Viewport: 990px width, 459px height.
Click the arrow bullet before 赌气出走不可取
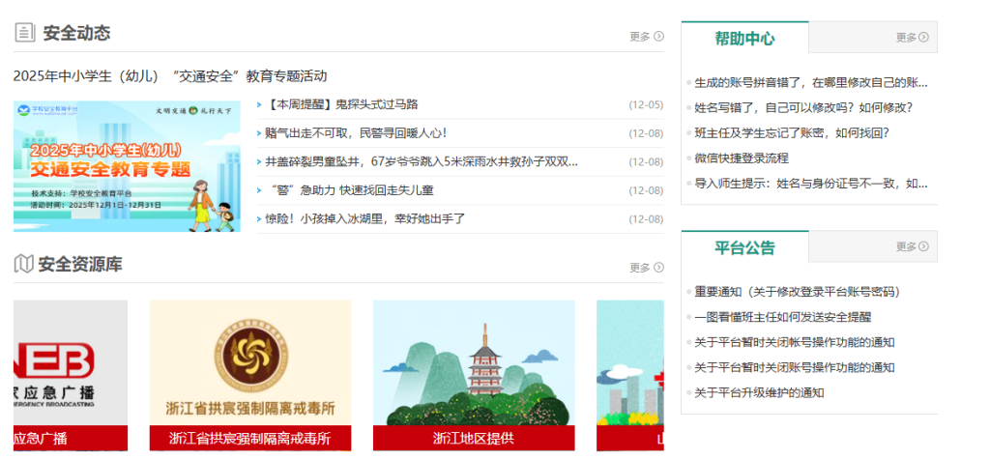coord(259,133)
